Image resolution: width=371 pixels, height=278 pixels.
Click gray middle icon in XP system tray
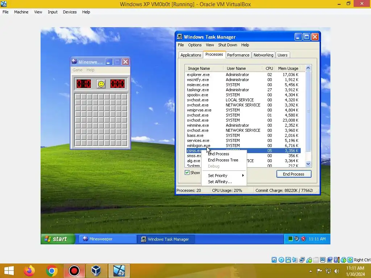(297, 239)
